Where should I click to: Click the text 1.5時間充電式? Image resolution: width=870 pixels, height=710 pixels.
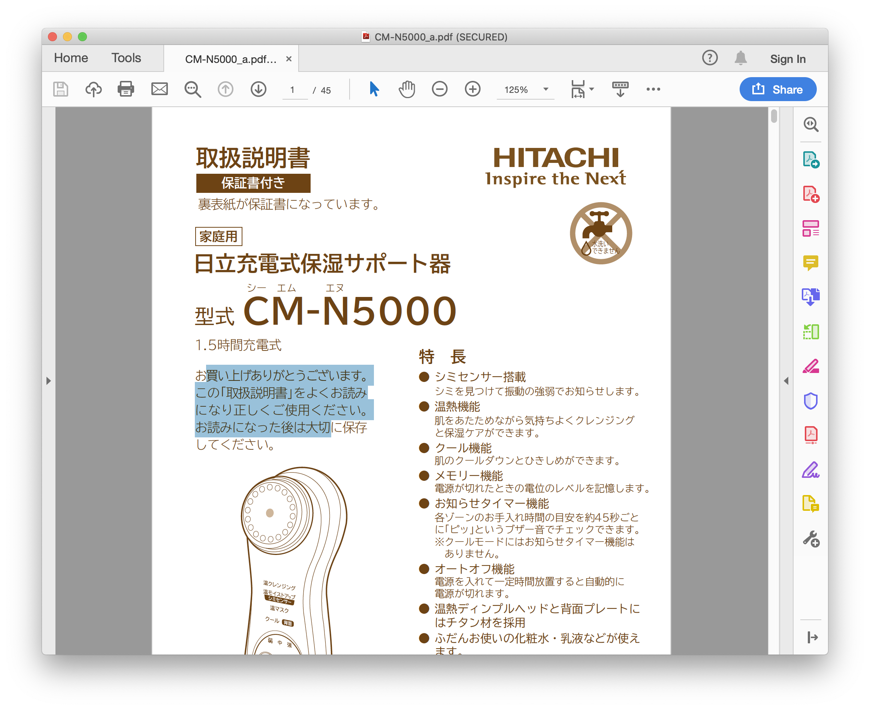[x=238, y=345]
